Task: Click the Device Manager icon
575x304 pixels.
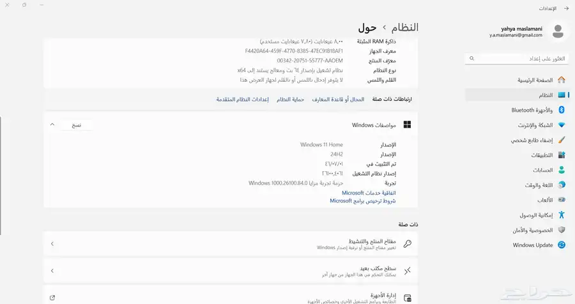Action: coord(408,298)
